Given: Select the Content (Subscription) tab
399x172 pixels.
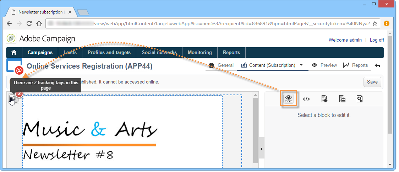Looking at the screenshot, I should tap(268, 65).
